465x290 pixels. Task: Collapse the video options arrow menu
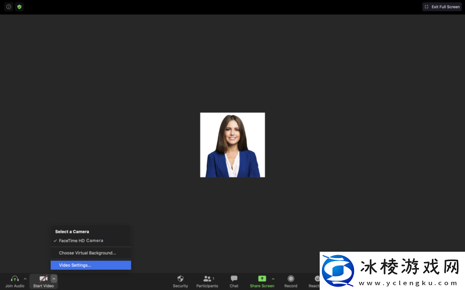tap(53, 279)
